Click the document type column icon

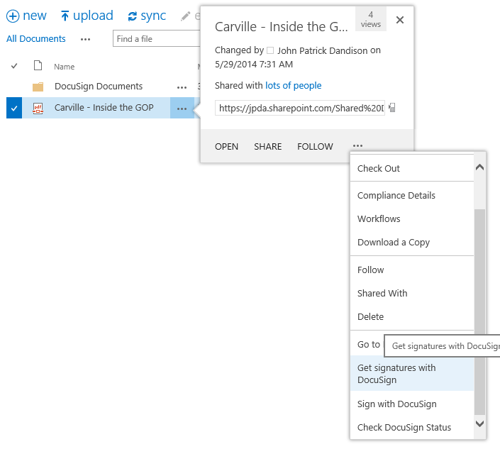coord(38,65)
